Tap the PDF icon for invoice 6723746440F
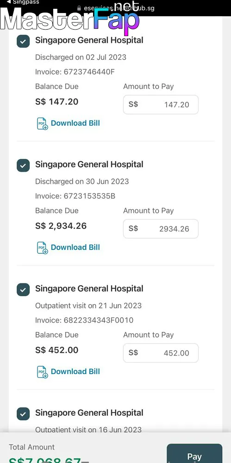The image size is (231, 463). coord(42,124)
